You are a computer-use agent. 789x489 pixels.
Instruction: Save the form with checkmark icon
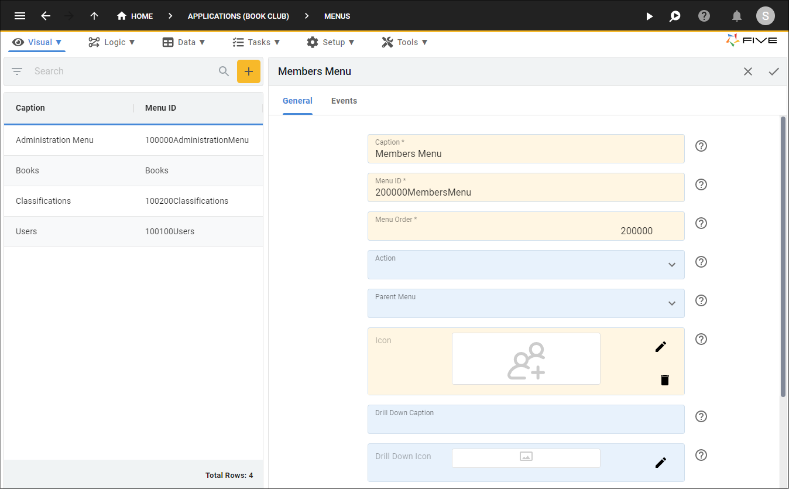[774, 71]
